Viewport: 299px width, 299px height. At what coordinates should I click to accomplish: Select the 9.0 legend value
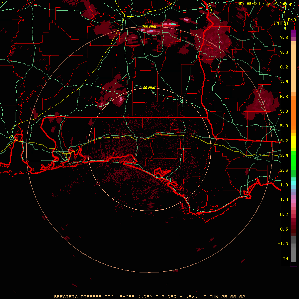tap(284, 52)
